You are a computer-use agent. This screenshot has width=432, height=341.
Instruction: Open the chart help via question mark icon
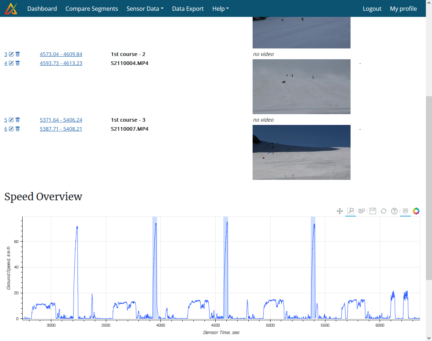point(394,211)
